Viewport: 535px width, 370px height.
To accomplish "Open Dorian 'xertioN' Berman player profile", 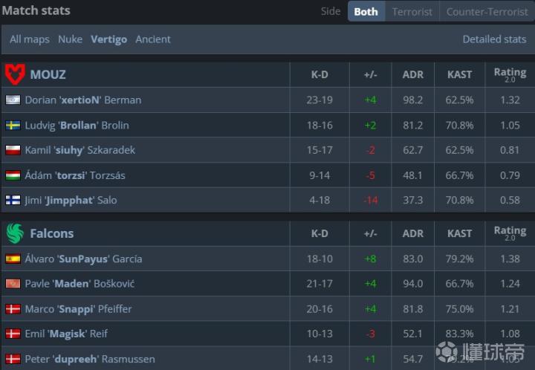I will click(x=82, y=100).
